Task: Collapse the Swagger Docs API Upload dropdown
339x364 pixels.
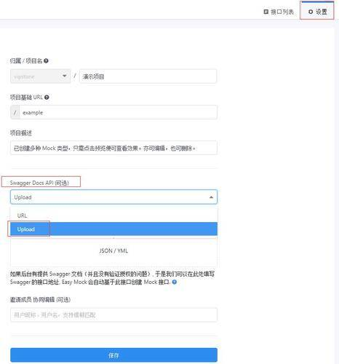Action: click(113, 197)
